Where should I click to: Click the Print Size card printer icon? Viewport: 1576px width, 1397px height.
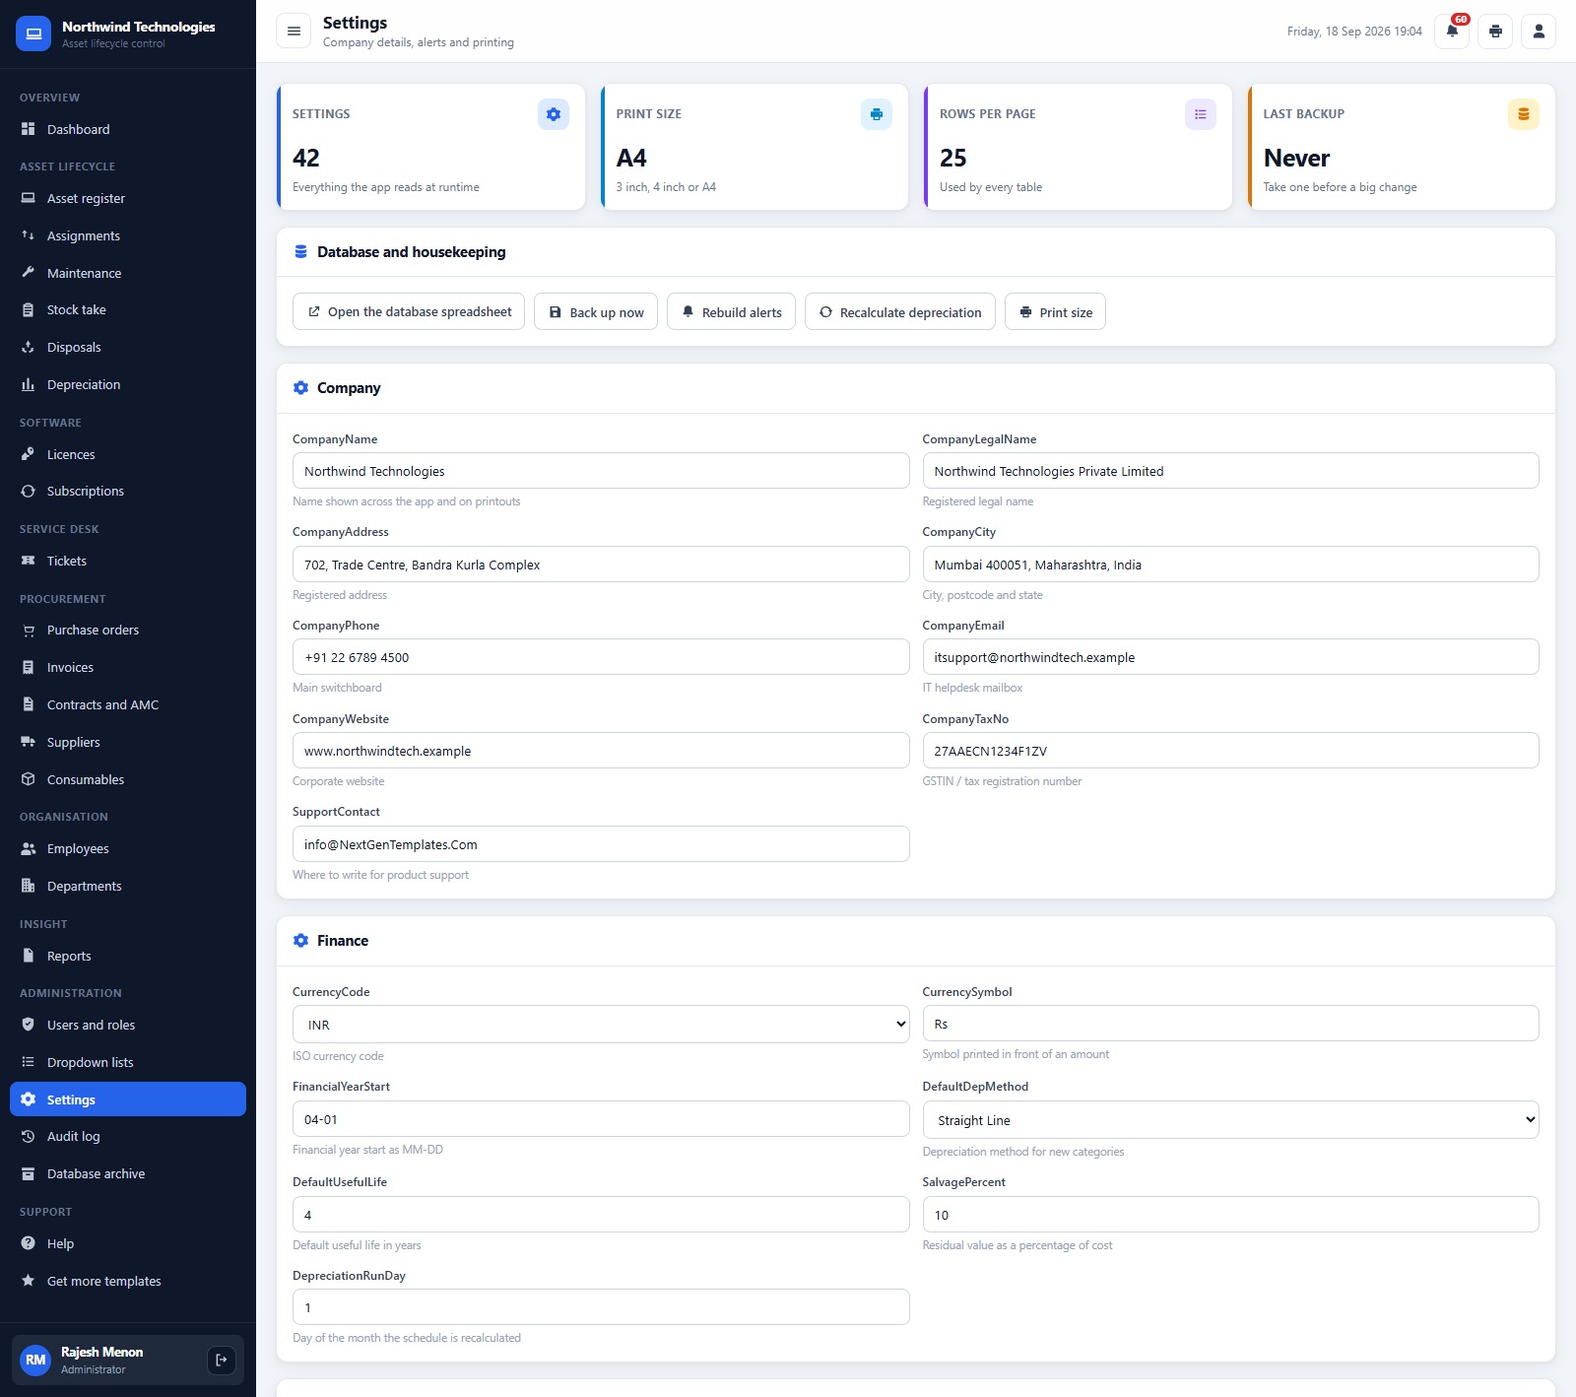coord(877,114)
